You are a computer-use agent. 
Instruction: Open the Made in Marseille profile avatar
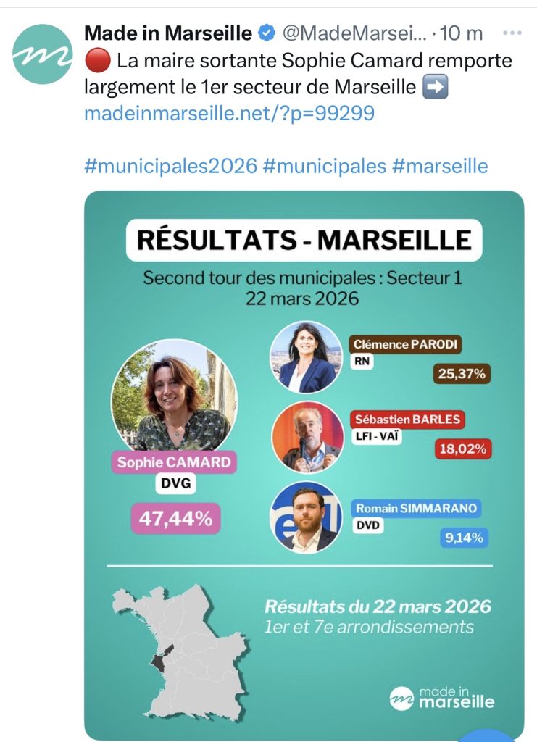43,54
